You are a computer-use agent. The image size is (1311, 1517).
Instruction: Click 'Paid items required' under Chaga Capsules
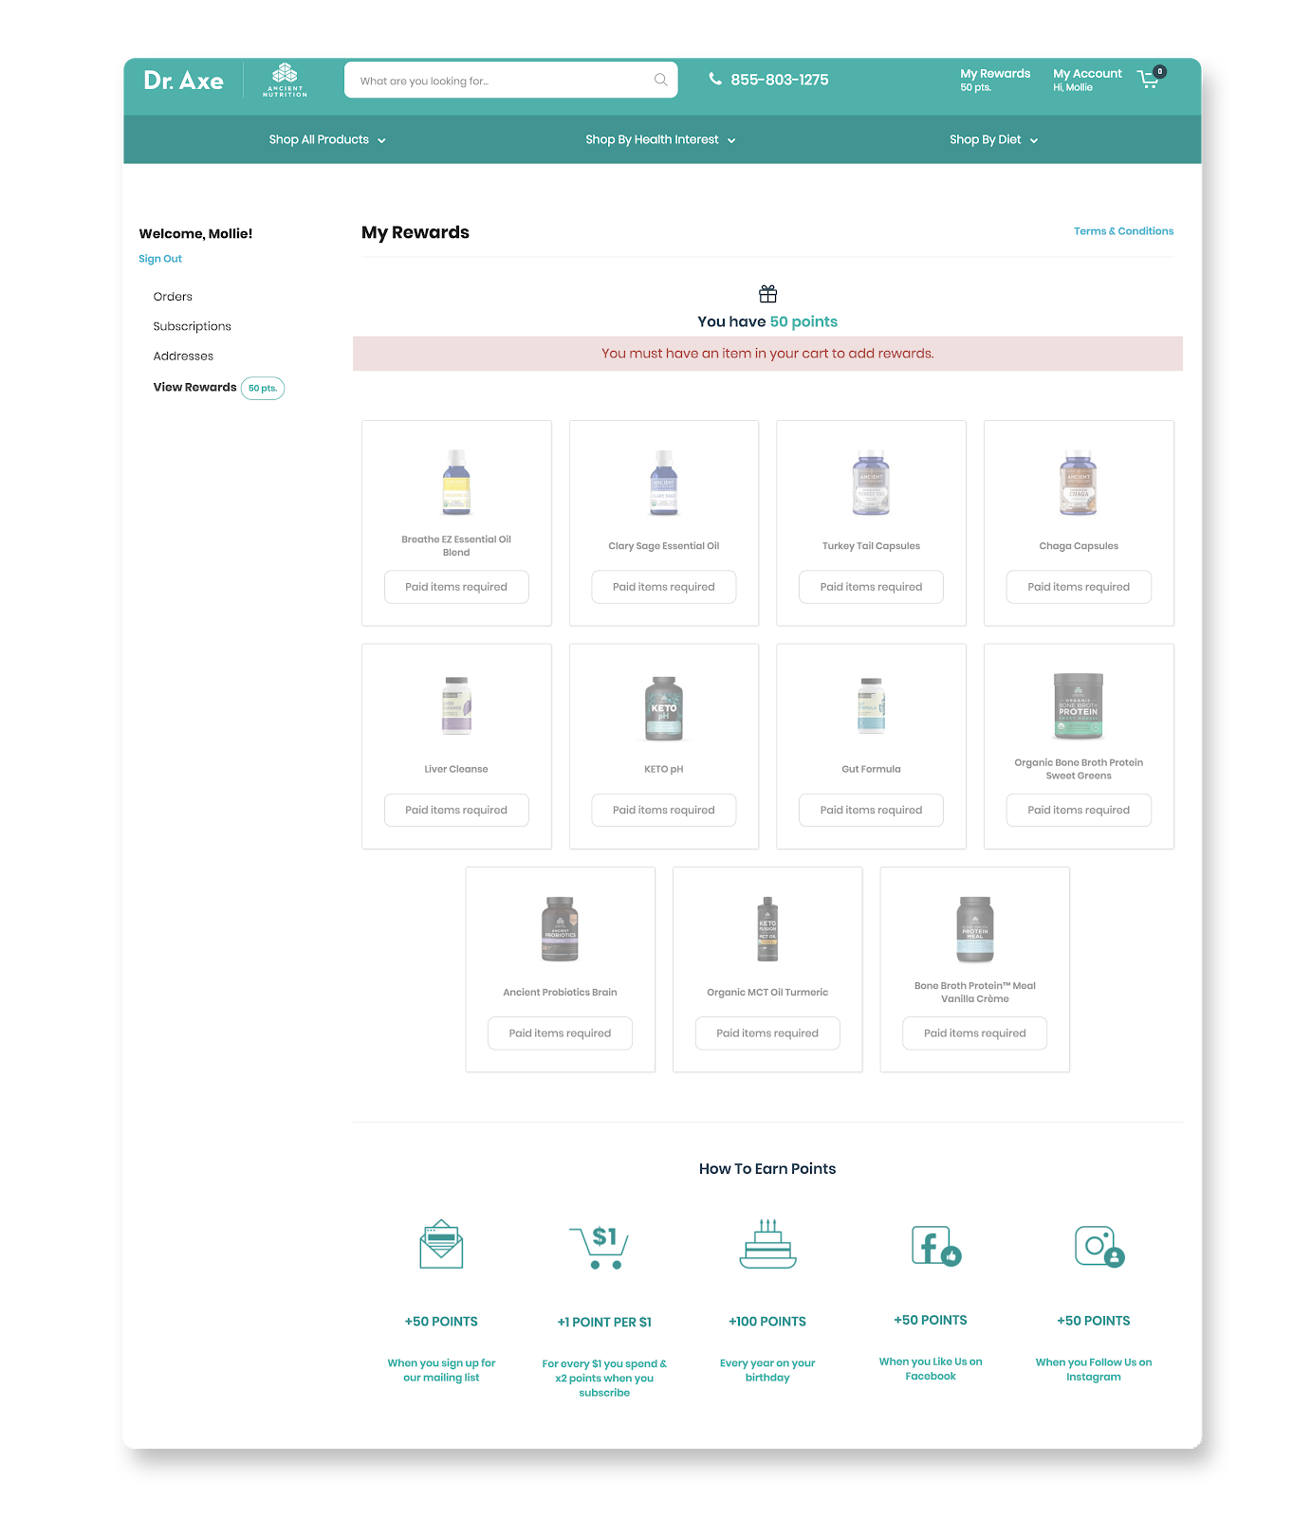(x=1079, y=587)
